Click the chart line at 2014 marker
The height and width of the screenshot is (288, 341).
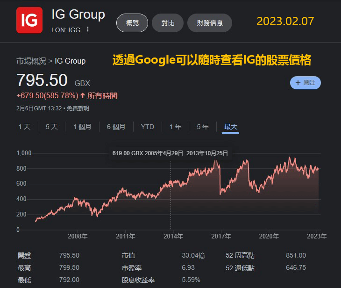point(170,182)
